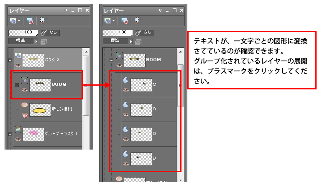
Task: Select BOOM thumbnail in right Layers panel
Action: (x=135, y=61)
